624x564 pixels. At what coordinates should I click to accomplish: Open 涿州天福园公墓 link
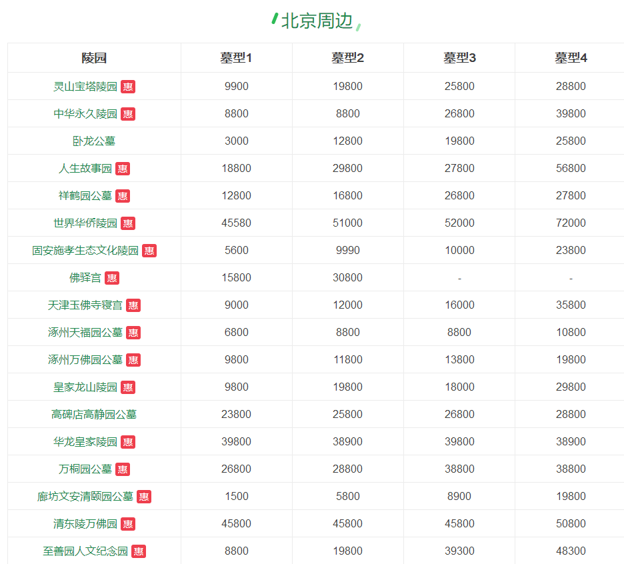click(x=85, y=333)
